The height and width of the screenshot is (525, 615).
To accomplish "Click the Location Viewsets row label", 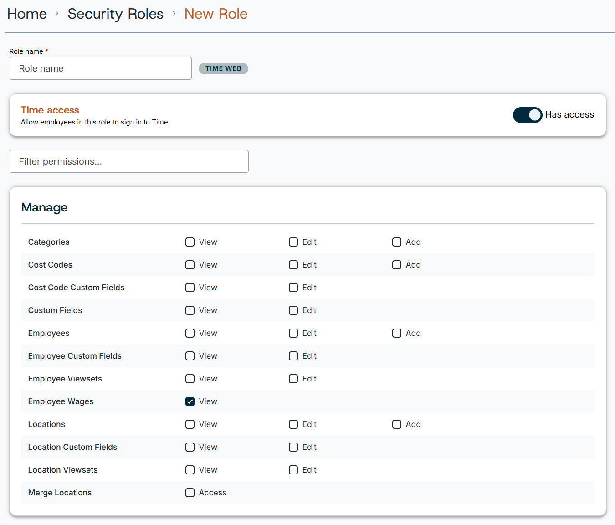I will tap(63, 470).
